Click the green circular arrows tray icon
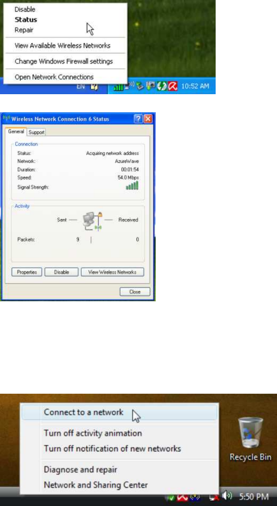Screen dimensions: 277x506 (x=162, y=87)
